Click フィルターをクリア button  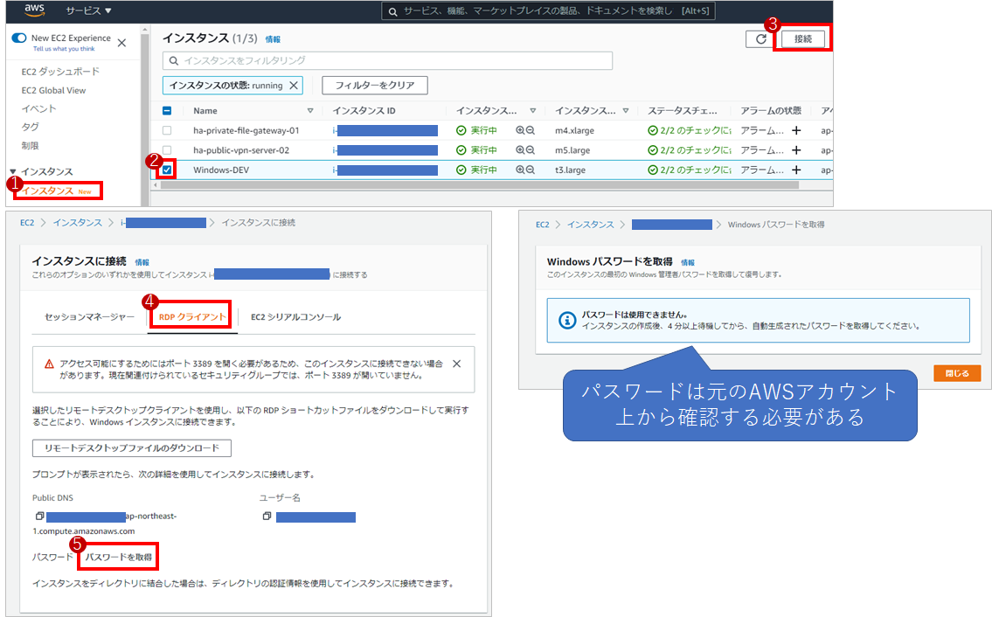[375, 86]
